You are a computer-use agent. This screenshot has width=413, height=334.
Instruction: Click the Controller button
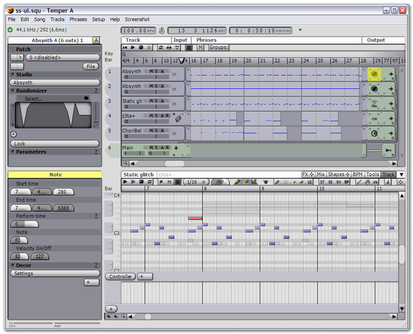(x=120, y=277)
